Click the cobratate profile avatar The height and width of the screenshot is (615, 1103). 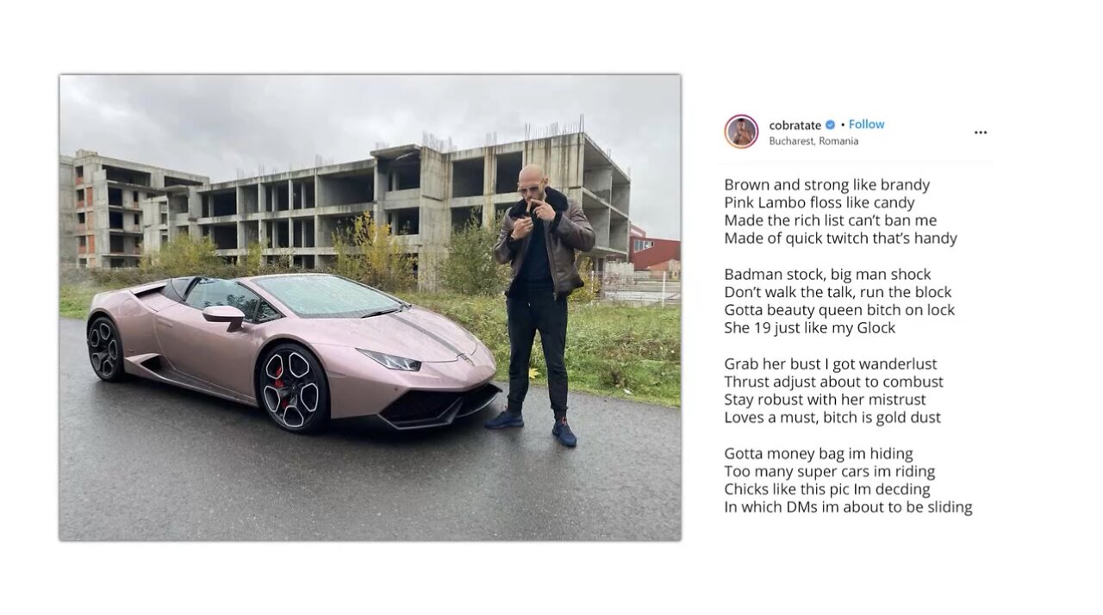point(741,132)
